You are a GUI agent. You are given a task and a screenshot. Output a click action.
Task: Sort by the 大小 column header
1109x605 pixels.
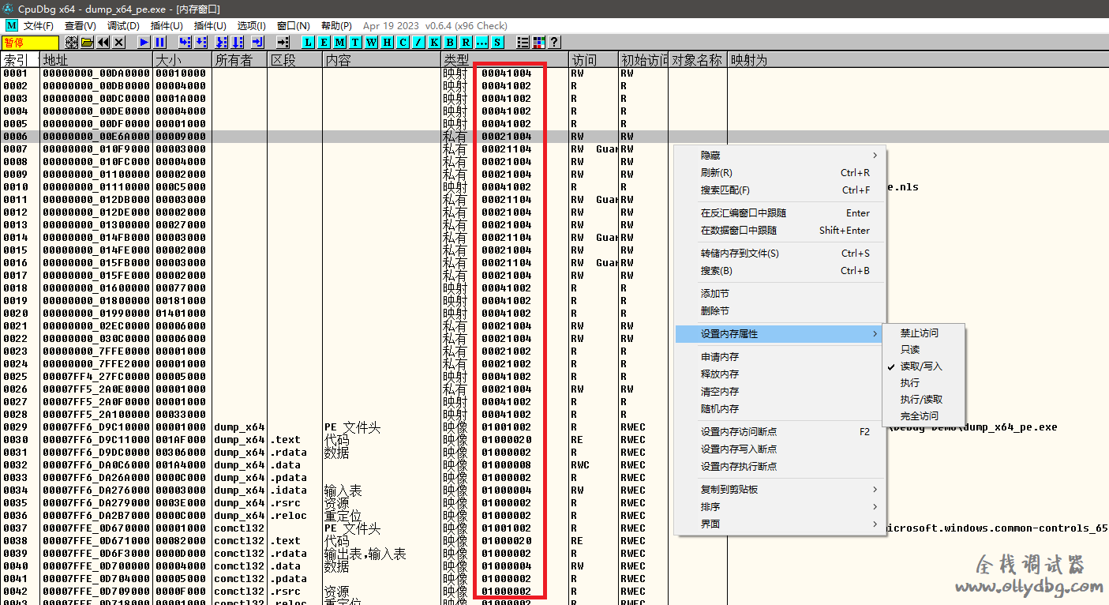pyautogui.click(x=182, y=60)
